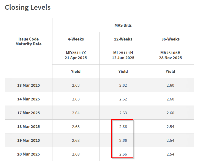Click 4-Weeks yield 2.68 for 18 Mar

76,127
